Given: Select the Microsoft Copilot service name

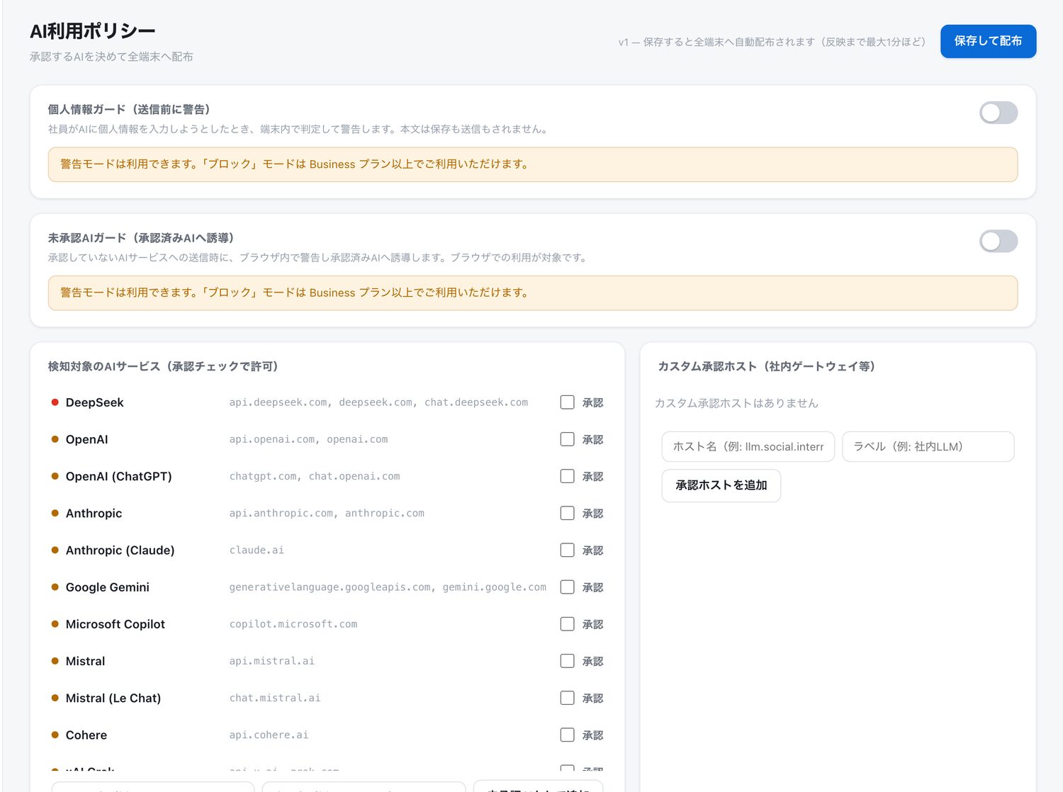Looking at the screenshot, I should (x=115, y=624).
